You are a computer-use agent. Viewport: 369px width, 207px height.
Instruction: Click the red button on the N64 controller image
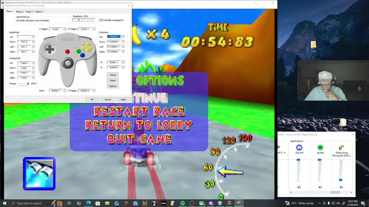point(67,51)
